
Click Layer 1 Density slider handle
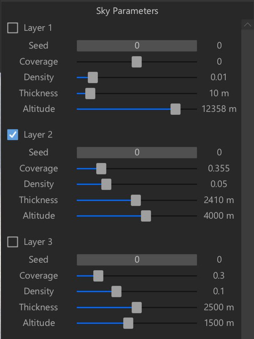(x=93, y=78)
